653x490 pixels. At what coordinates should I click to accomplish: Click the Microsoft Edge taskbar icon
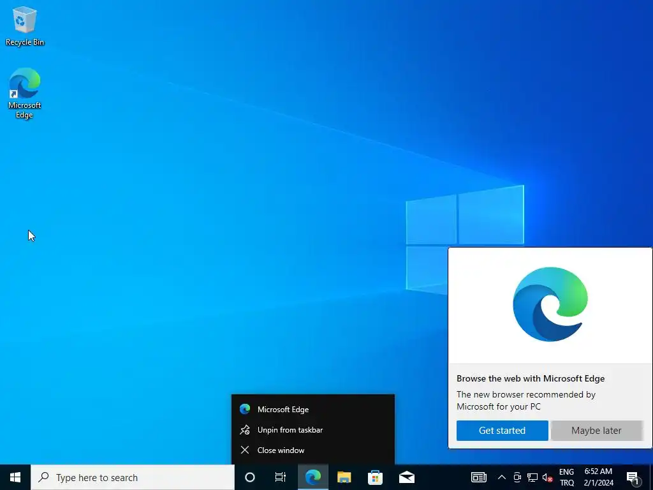313,477
